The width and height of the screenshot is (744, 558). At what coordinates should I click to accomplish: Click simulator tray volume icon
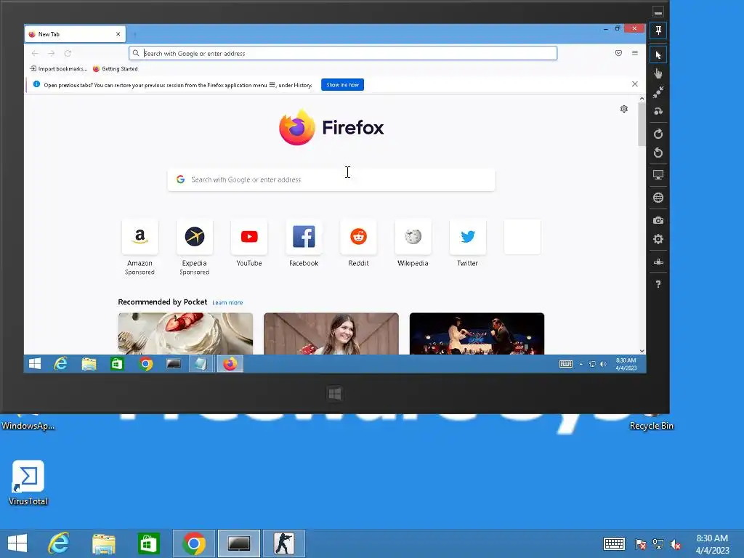[603, 364]
